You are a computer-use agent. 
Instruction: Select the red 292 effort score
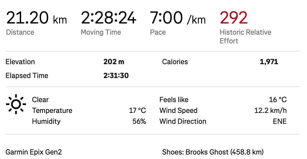[x=234, y=18]
